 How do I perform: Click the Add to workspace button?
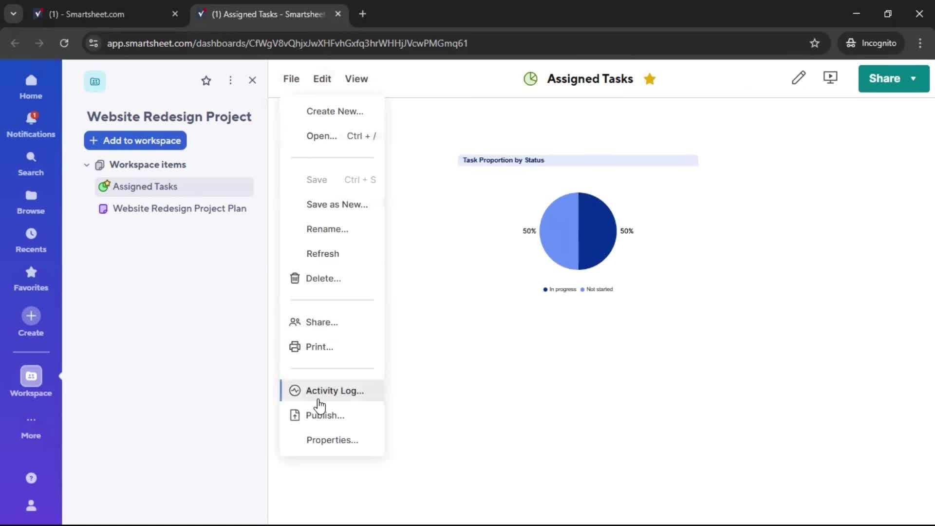coord(135,141)
